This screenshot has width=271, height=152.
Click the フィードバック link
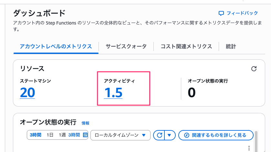(x=242, y=13)
